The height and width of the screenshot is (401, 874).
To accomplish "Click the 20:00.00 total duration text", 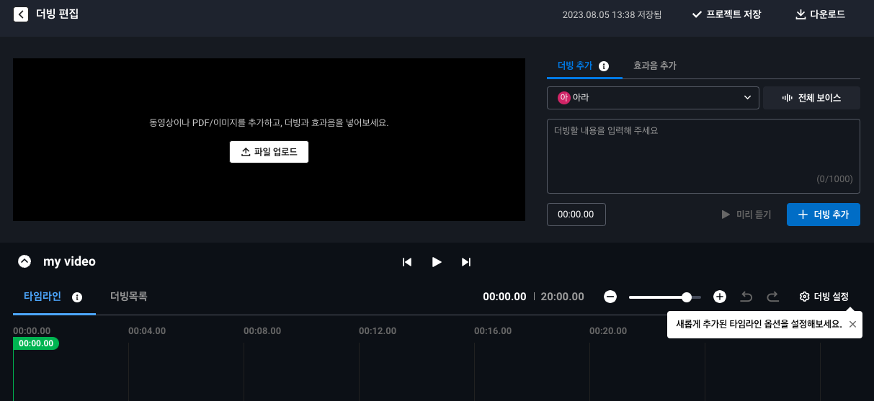I will 562,297.
